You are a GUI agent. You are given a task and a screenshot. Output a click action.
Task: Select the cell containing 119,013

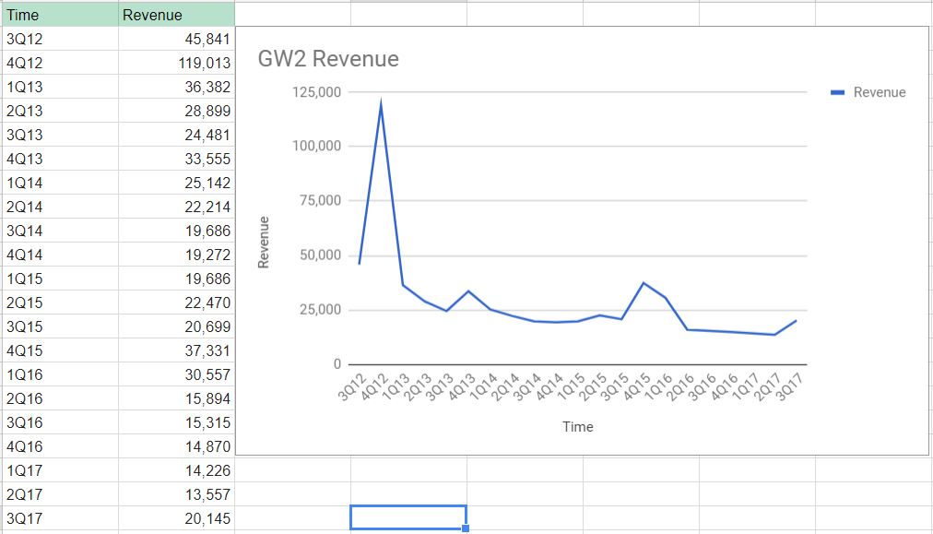175,63
